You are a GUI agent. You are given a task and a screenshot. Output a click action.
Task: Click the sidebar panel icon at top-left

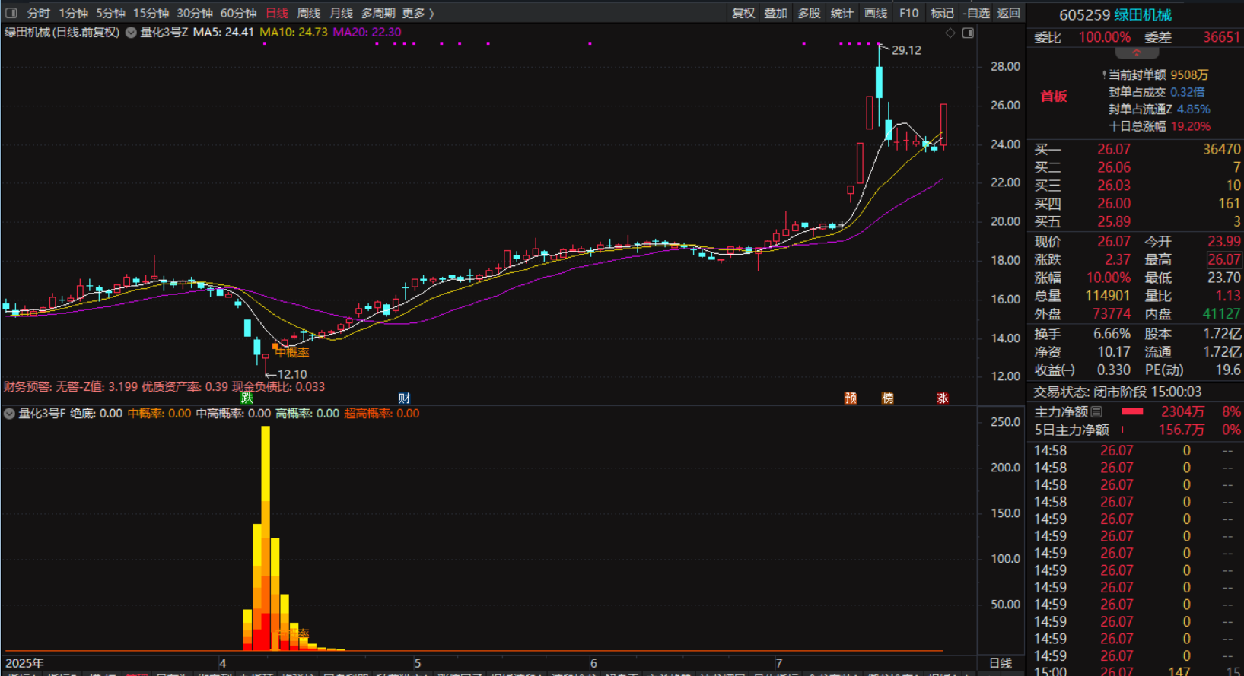pos(11,13)
